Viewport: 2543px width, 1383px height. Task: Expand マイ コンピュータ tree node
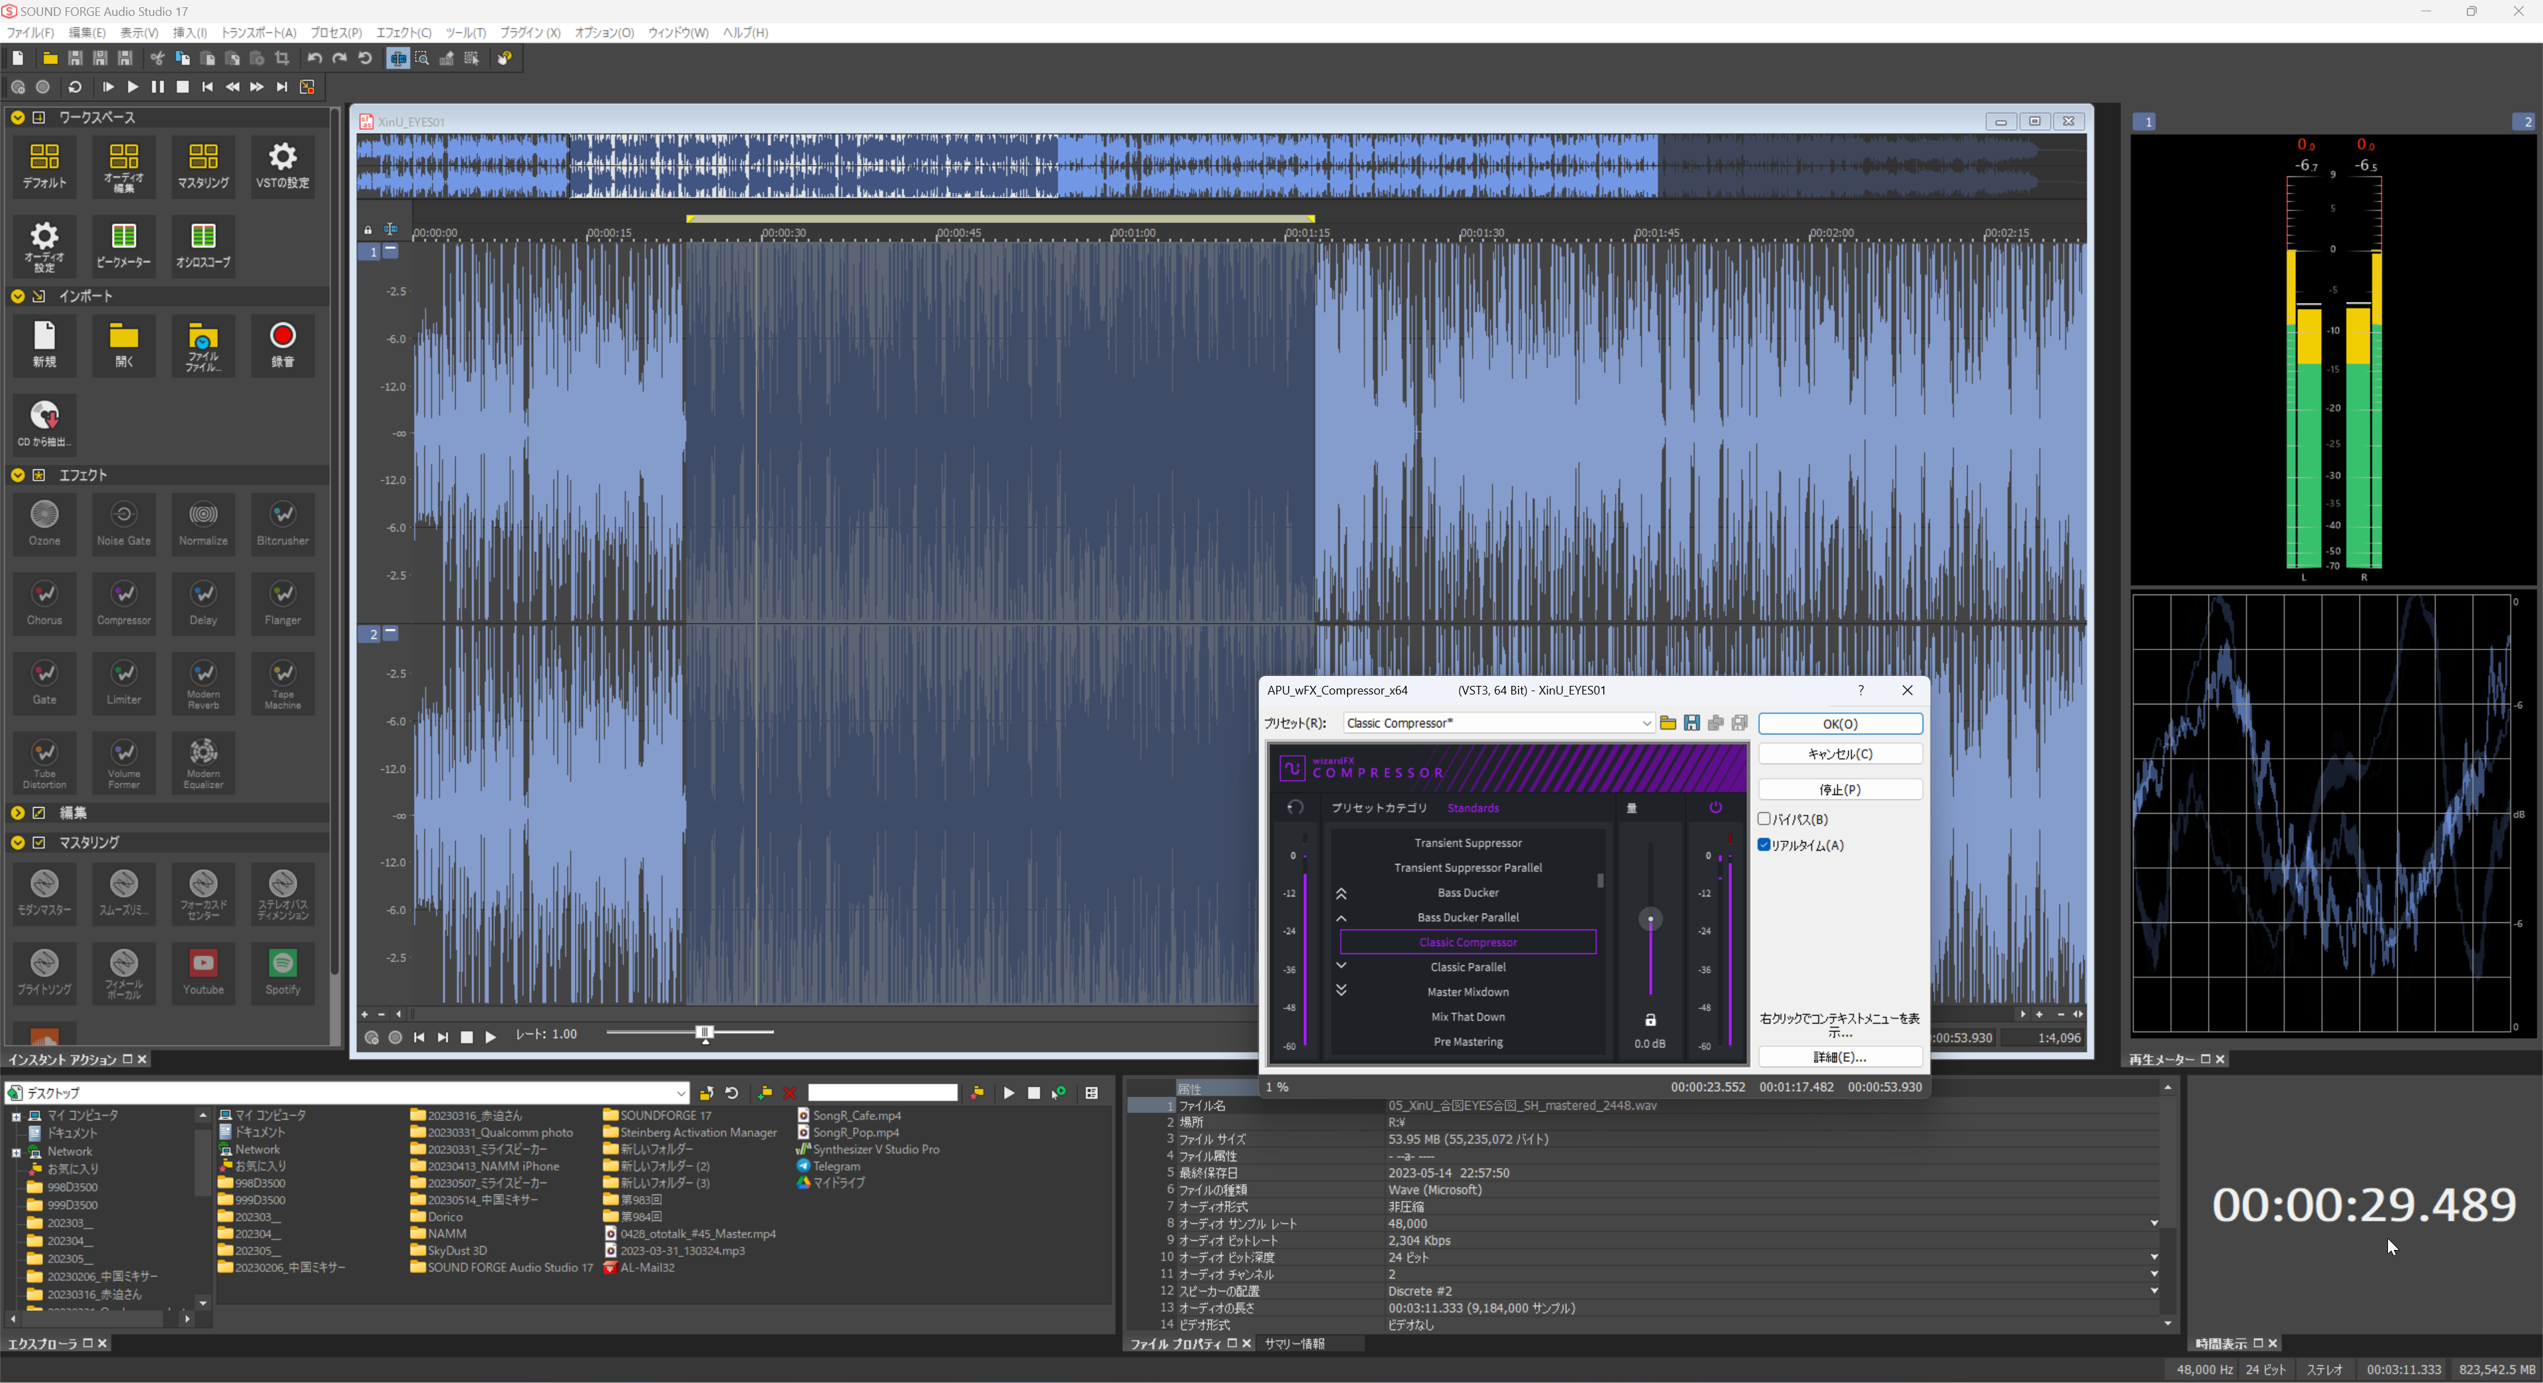16,1116
